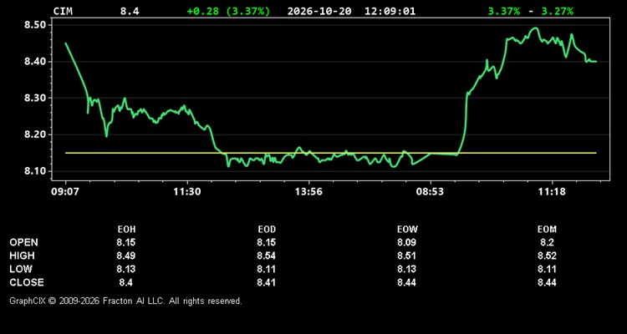Click the CIM ticker symbol

click(63, 11)
